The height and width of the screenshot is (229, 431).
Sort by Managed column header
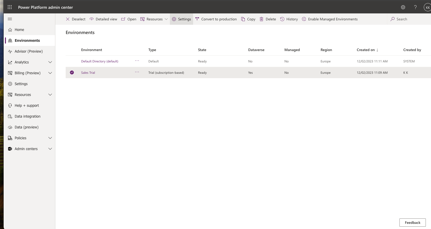pyautogui.click(x=292, y=50)
